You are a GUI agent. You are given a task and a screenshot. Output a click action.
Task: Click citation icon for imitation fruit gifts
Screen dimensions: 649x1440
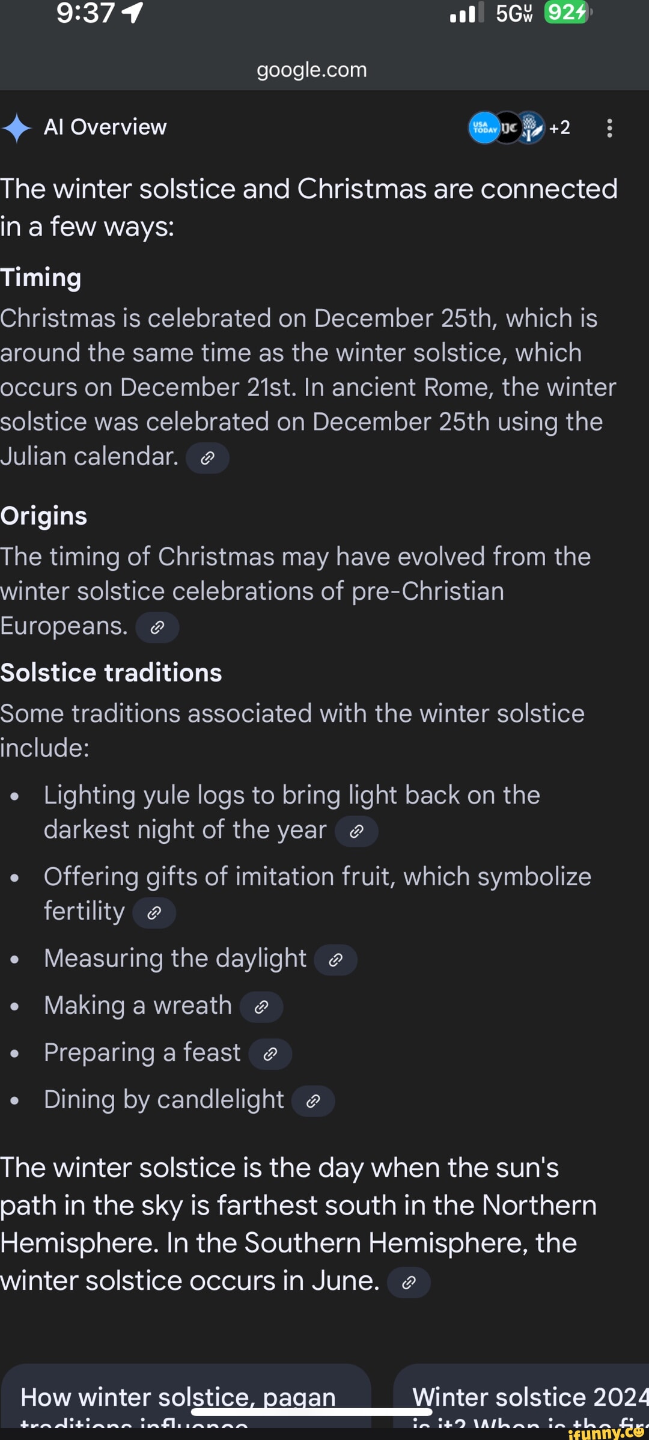154,912
